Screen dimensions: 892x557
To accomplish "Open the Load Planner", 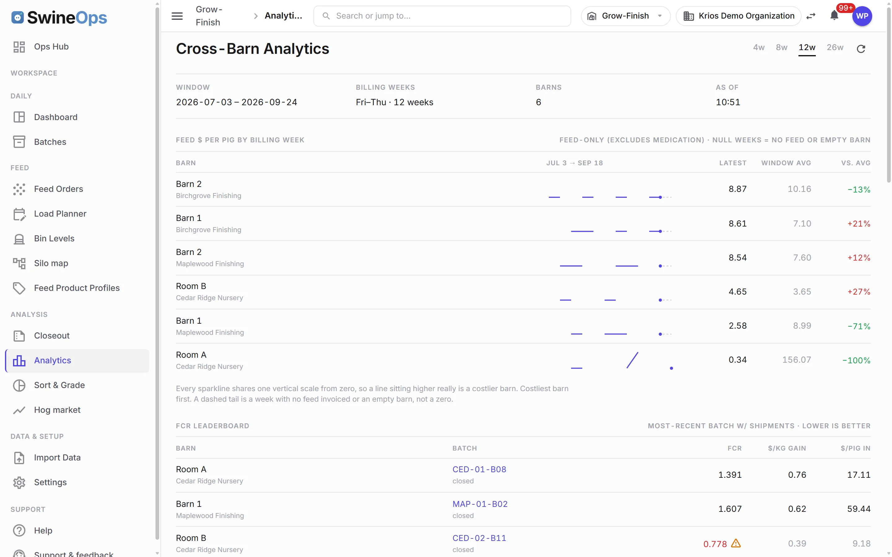I will click(x=77, y=214).
